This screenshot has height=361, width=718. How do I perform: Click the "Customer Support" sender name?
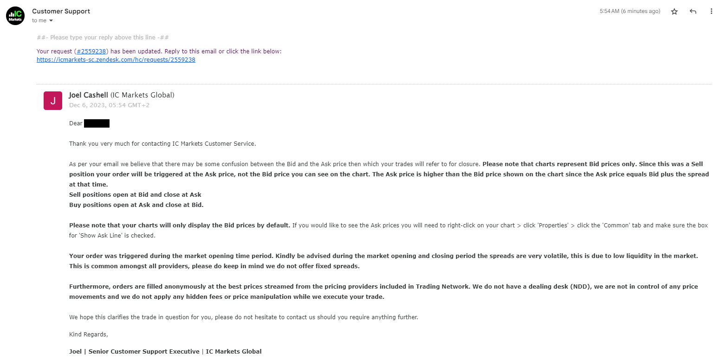(x=61, y=11)
